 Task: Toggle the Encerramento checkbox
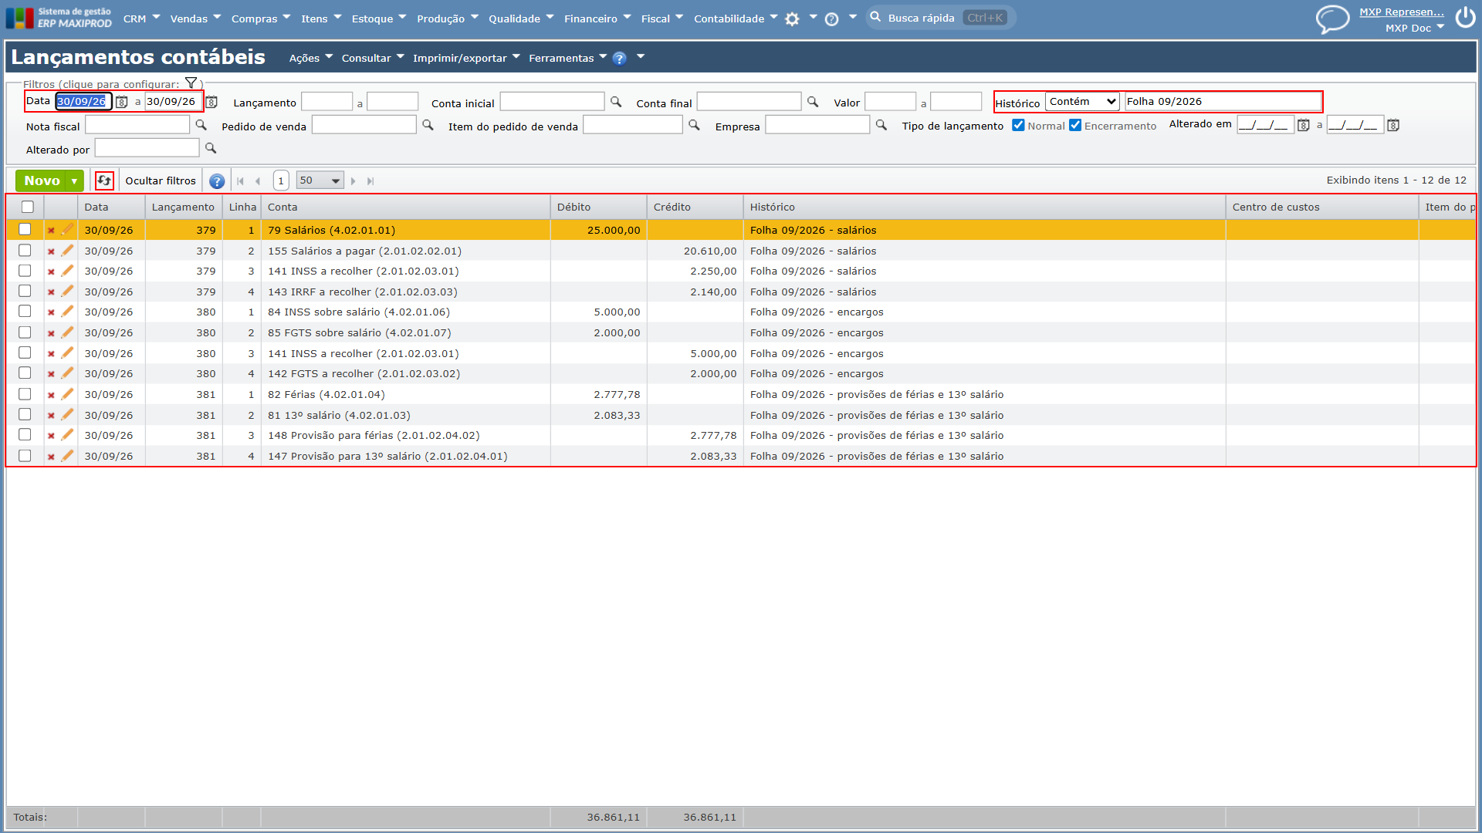[x=1075, y=125]
